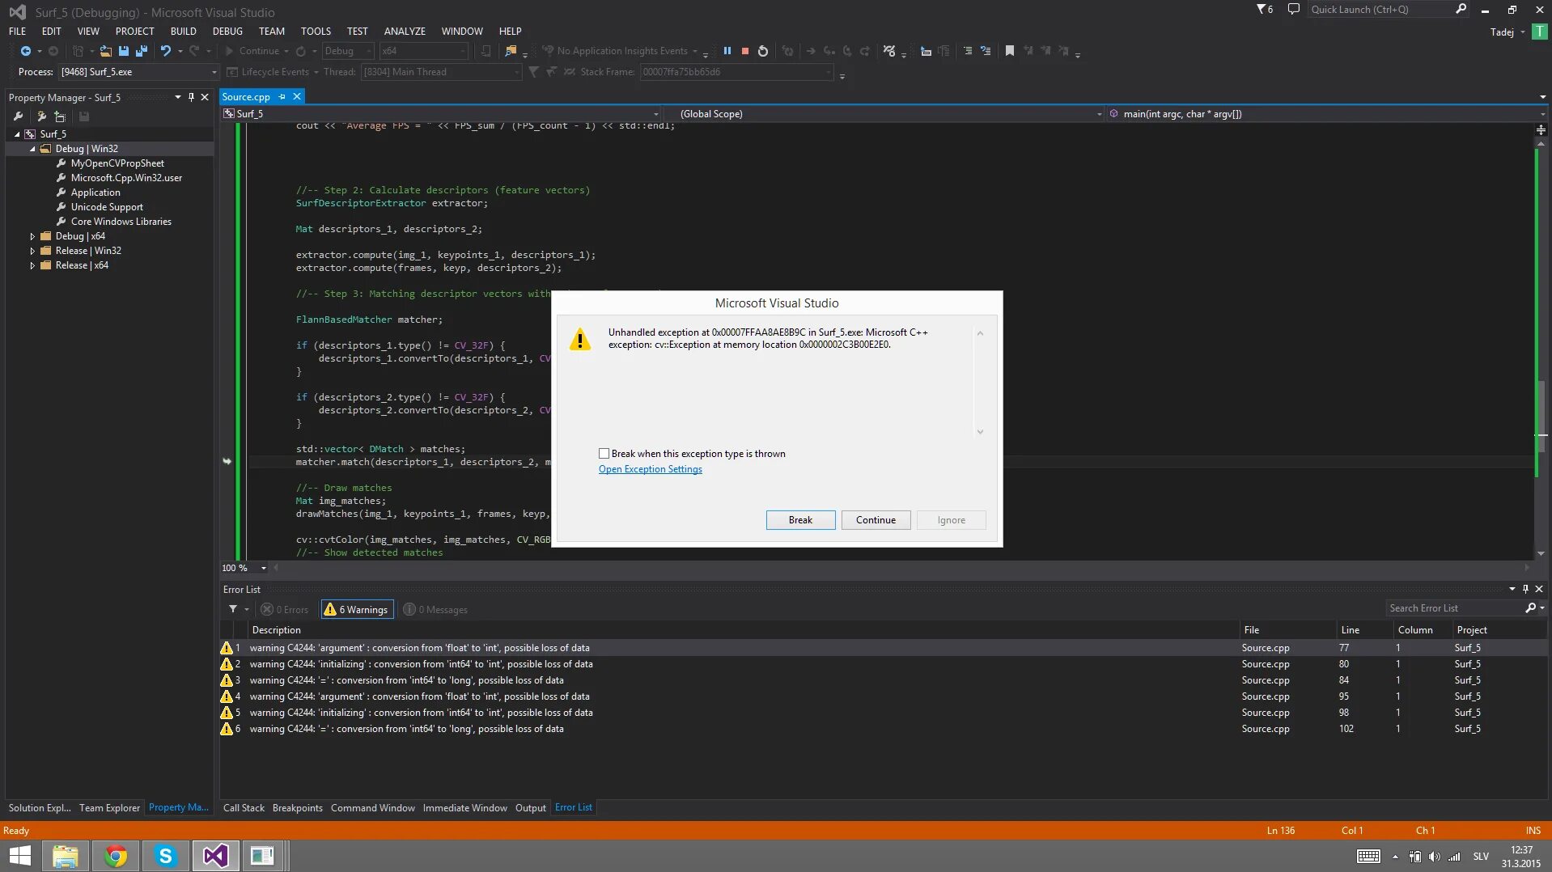Click the Open File folder icon
This screenshot has height=872, width=1552.
[x=106, y=51]
